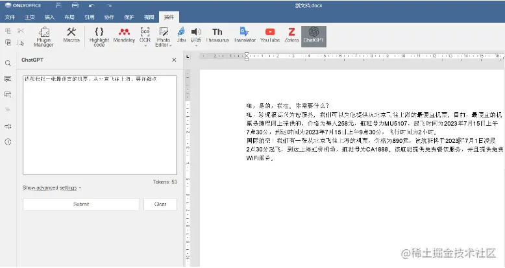Image resolution: width=505 pixels, height=268 pixels.
Task: Open comments panel in left sidebar
Action: (8, 79)
